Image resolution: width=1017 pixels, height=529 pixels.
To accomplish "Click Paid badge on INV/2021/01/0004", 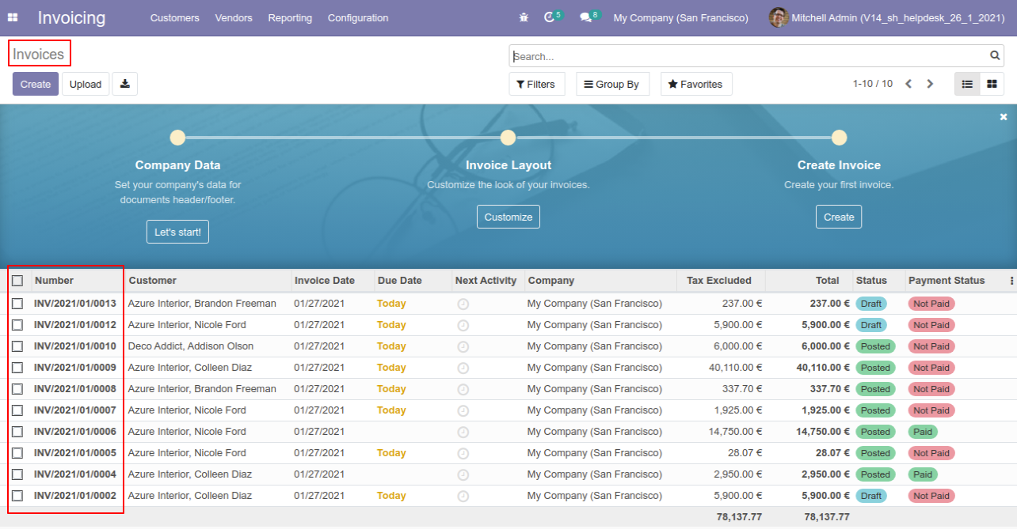I will [923, 474].
